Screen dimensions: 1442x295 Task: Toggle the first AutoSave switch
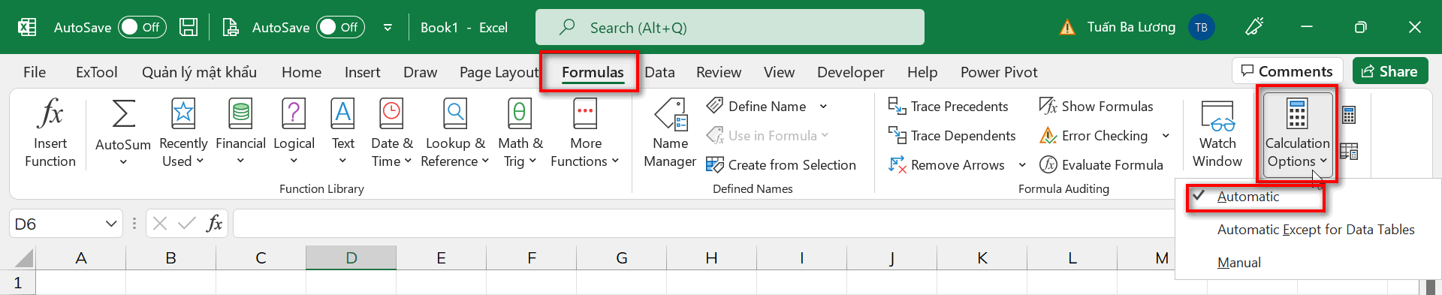point(142,27)
